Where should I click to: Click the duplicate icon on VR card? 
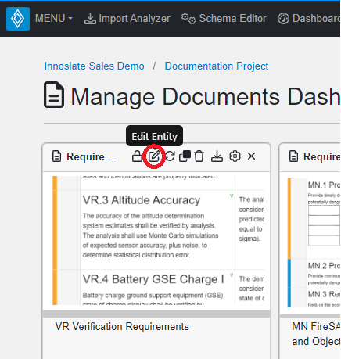(185, 156)
